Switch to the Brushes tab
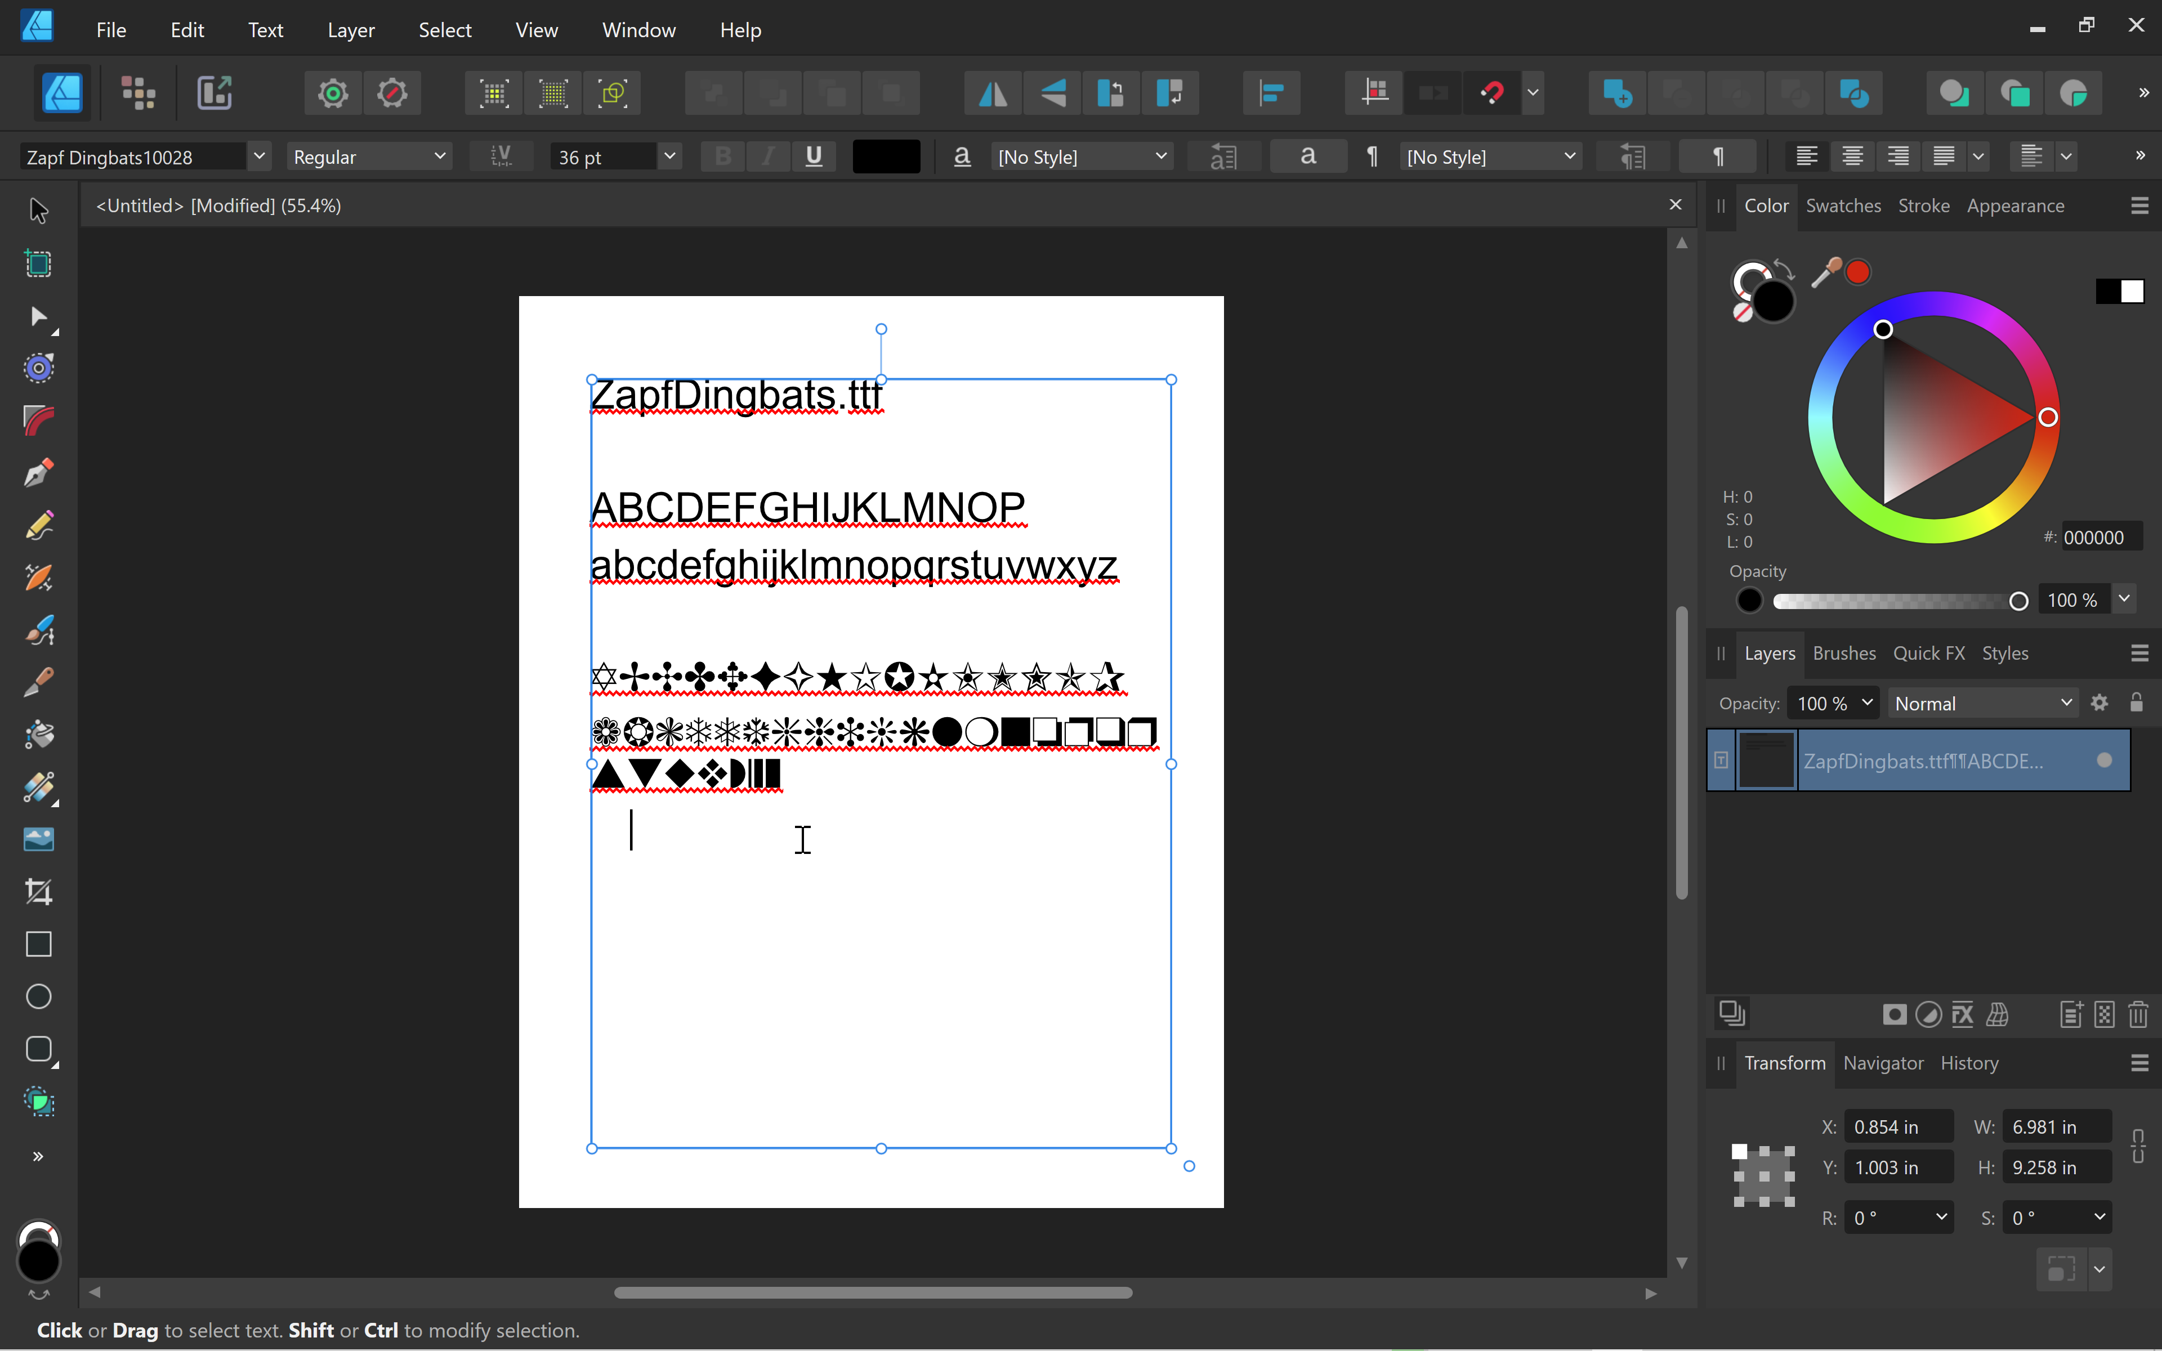The image size is (2162, 1351). tap(1844, 653)
